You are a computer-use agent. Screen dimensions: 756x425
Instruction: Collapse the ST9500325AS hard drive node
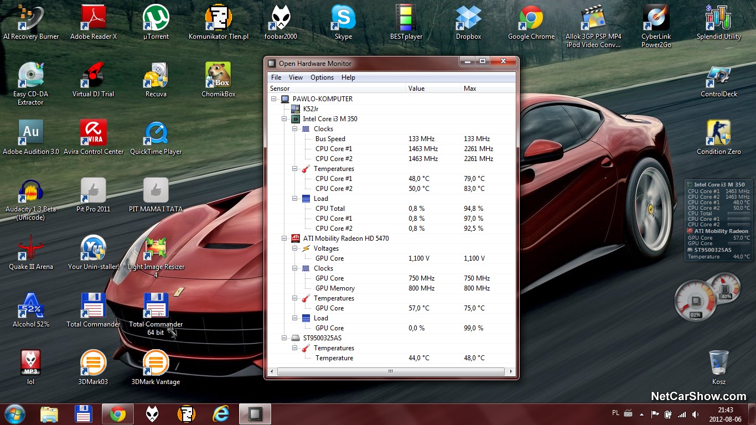click(284, 338)
